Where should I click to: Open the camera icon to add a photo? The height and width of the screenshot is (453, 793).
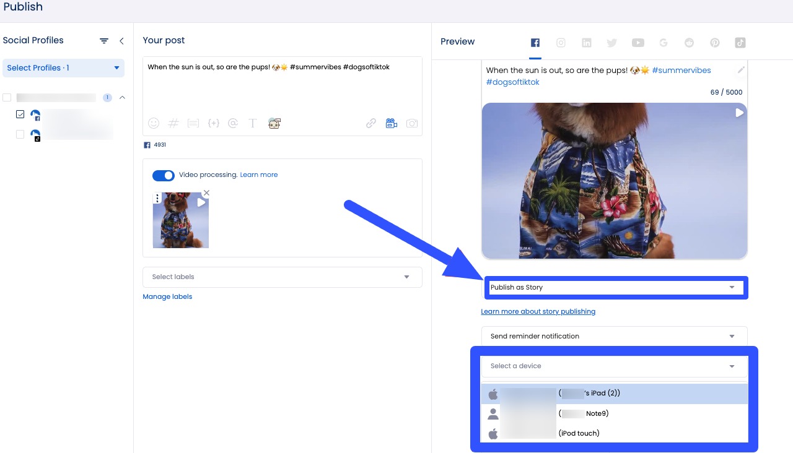(411, 123)
